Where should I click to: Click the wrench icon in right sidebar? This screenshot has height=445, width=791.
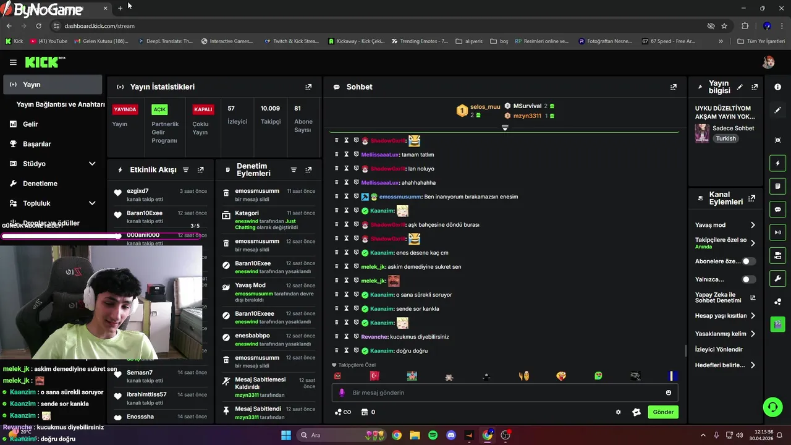coord(777,278)
